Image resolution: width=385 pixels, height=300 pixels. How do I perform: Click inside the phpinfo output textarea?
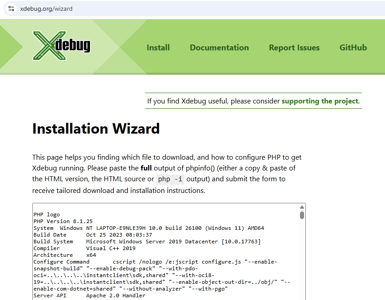(169, 251)
